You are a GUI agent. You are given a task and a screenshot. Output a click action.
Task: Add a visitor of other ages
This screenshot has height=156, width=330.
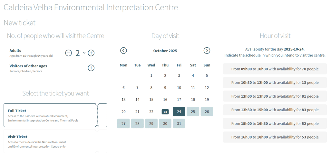click(x=91, y=68)
